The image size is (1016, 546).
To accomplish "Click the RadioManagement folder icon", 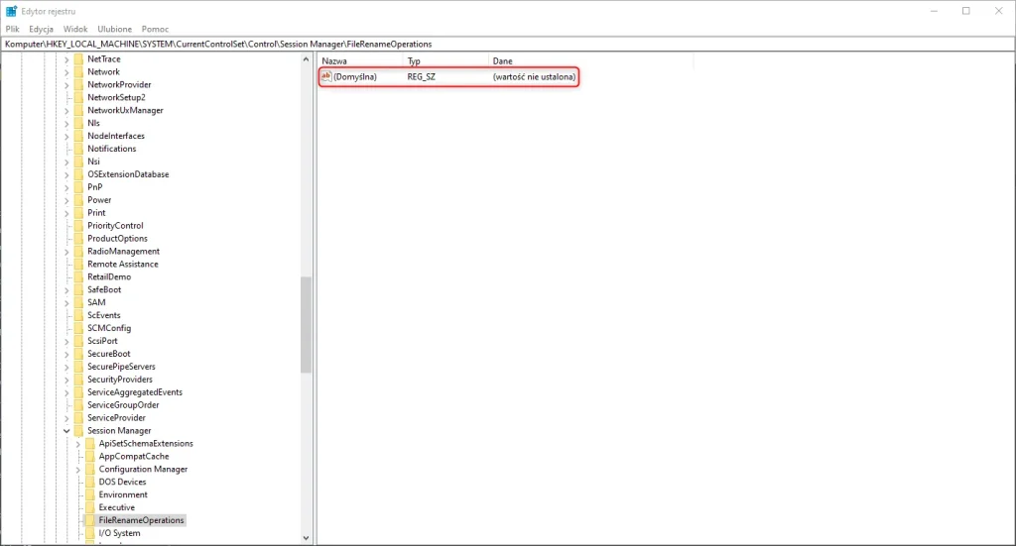I will pos(78,251).
